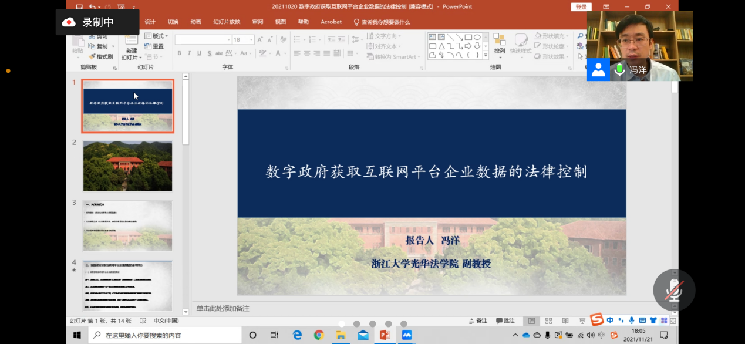The image size is (745, 344).
Task: Toggle the Notes (备注) pane in status bar
Action: coord(478,321)
